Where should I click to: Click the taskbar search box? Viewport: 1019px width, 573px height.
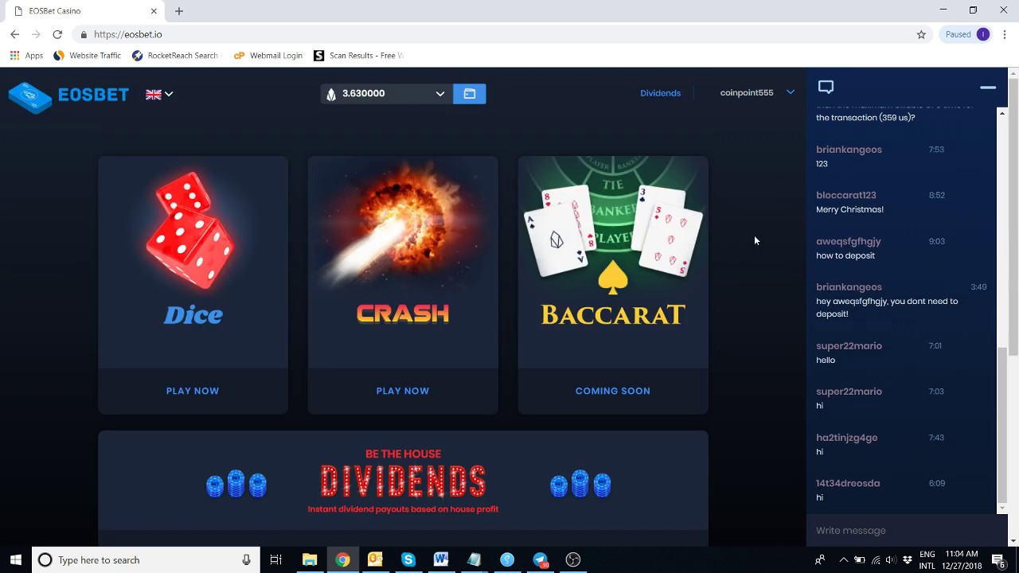pos(146,560)
